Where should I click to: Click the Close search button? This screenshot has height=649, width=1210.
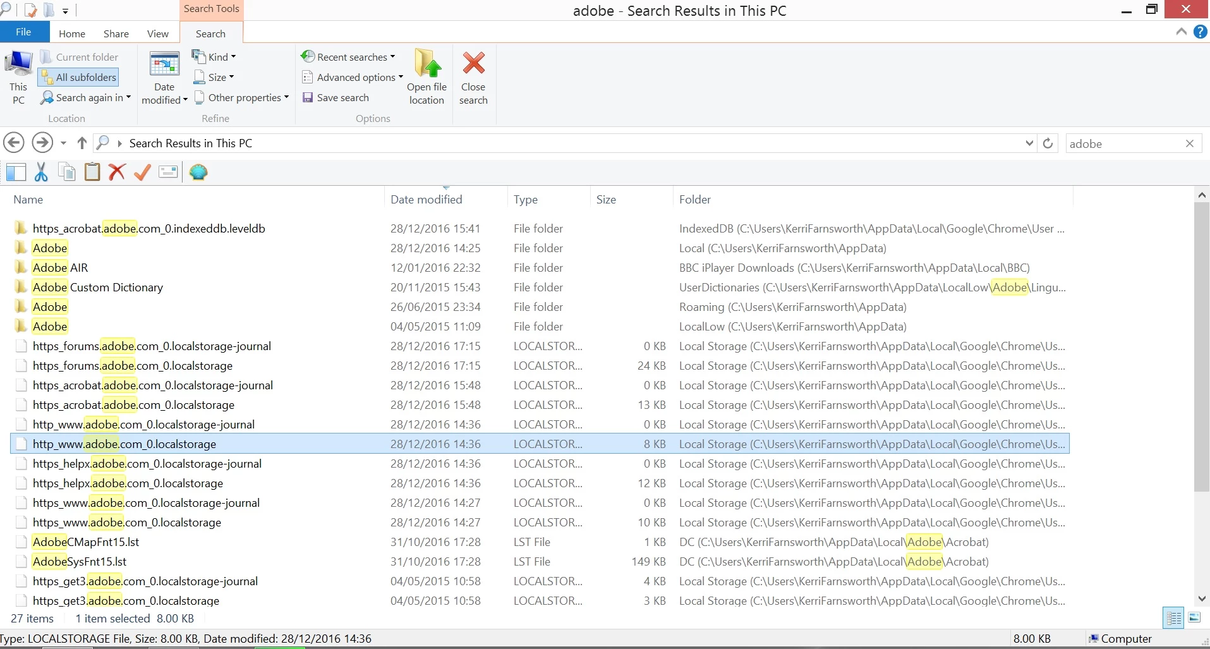[473, 78]
